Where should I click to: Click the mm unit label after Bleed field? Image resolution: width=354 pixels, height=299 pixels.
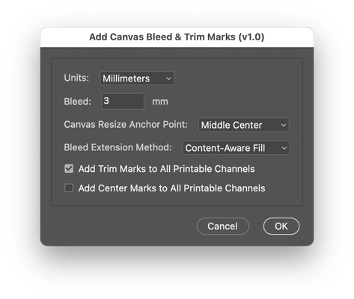click(x=160, y=102)
